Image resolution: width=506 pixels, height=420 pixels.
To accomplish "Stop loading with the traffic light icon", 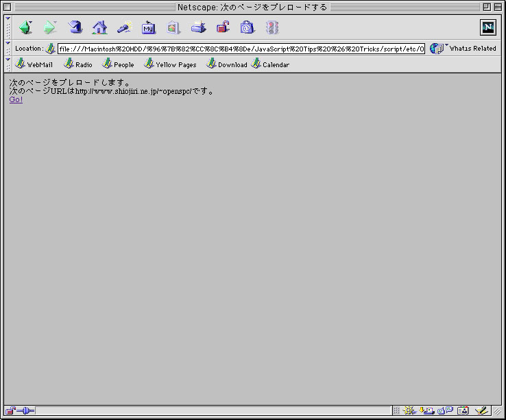I will pos(272,27).
